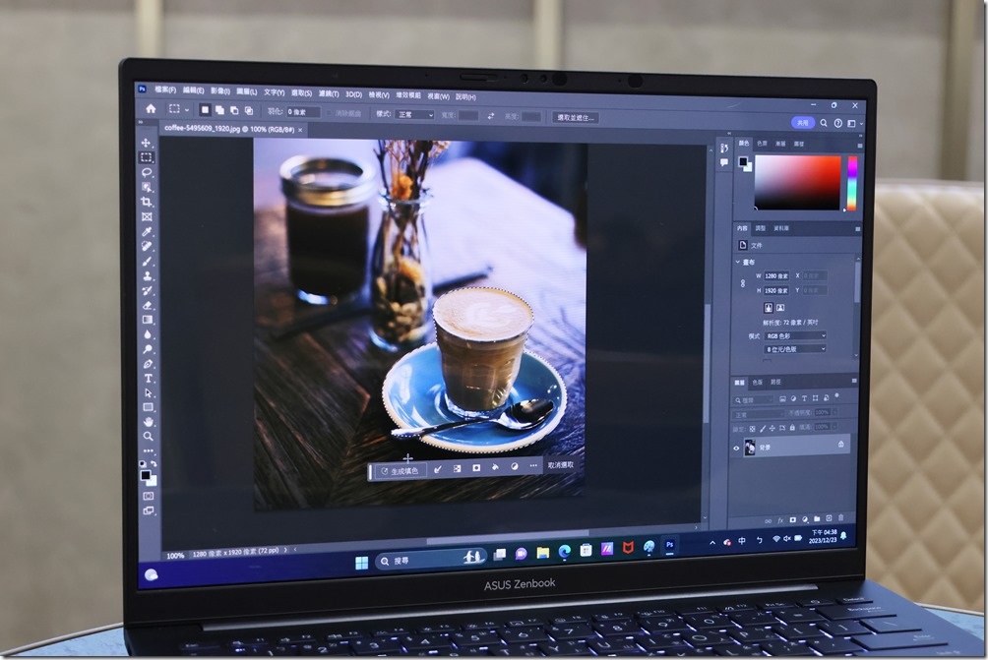Click the 共用 share button

coord(802,123)
